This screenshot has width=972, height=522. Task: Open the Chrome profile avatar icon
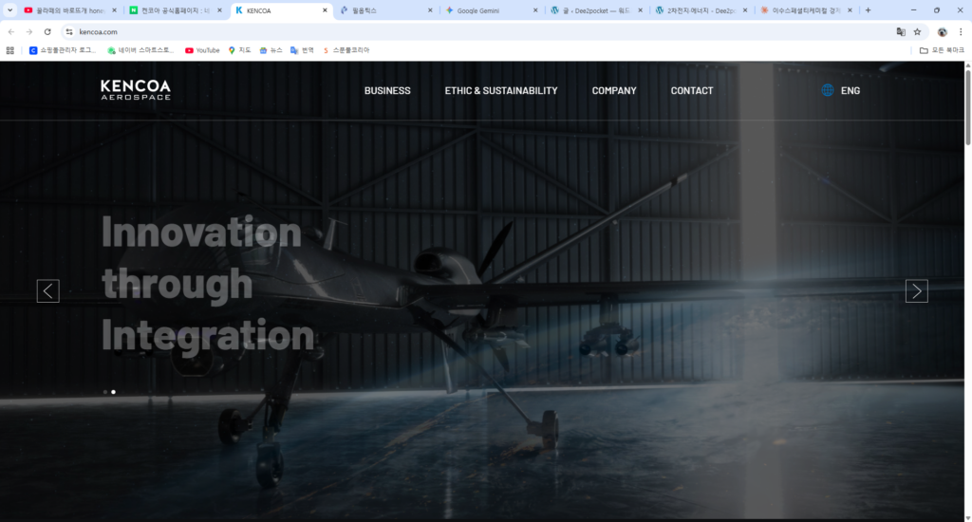942,31
